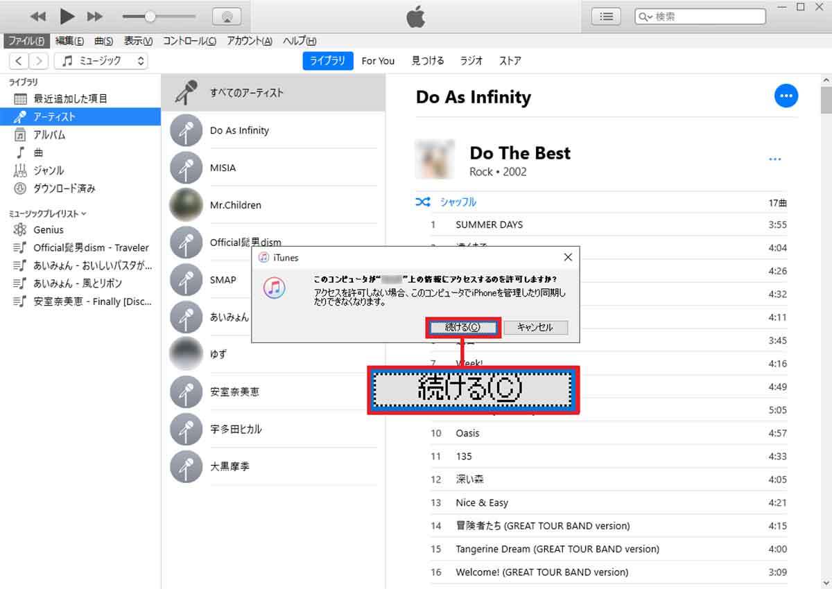Select アルバム in the sidebar
832x589 pixels.
[x=80, y=135]
